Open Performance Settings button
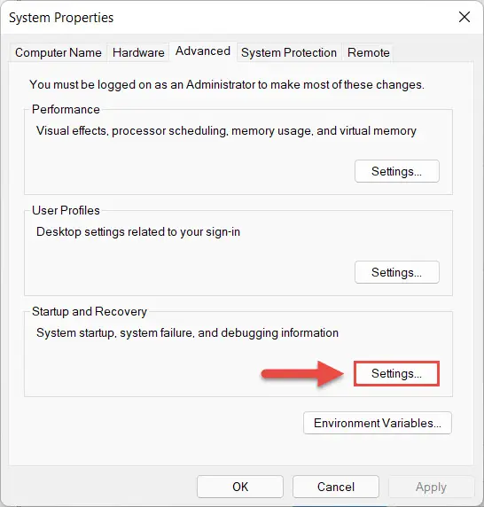This screenshot has width=484, height=507. tap(397, 171)
